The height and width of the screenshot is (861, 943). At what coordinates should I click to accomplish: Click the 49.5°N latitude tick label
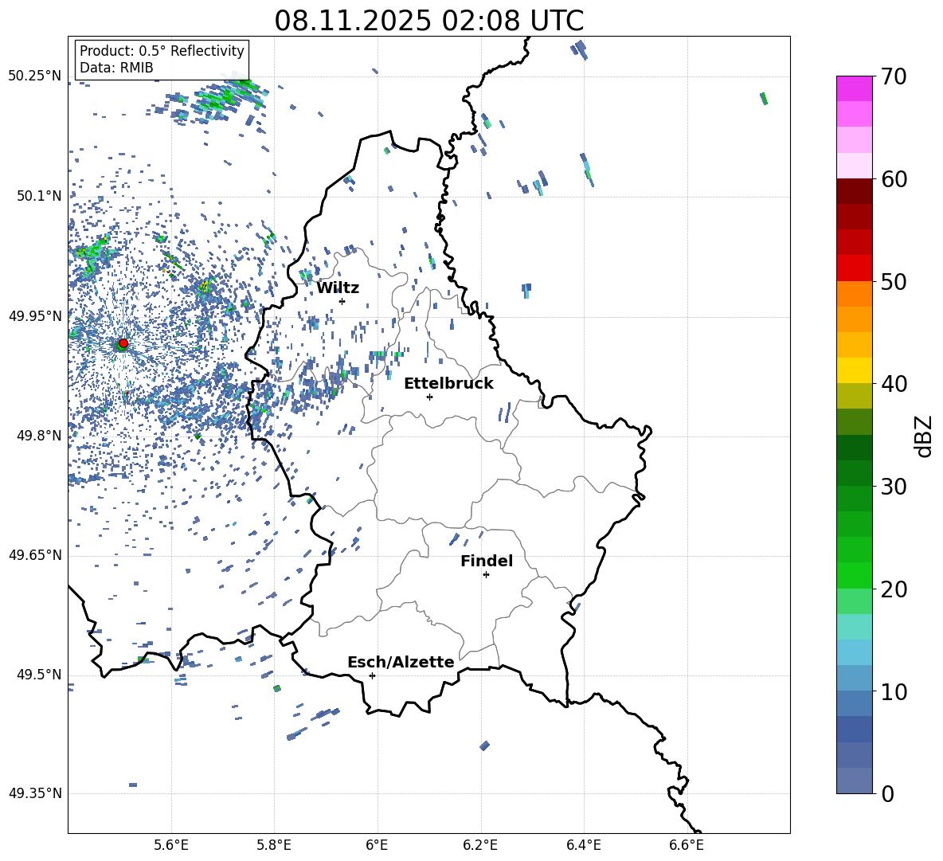[38, 675]
